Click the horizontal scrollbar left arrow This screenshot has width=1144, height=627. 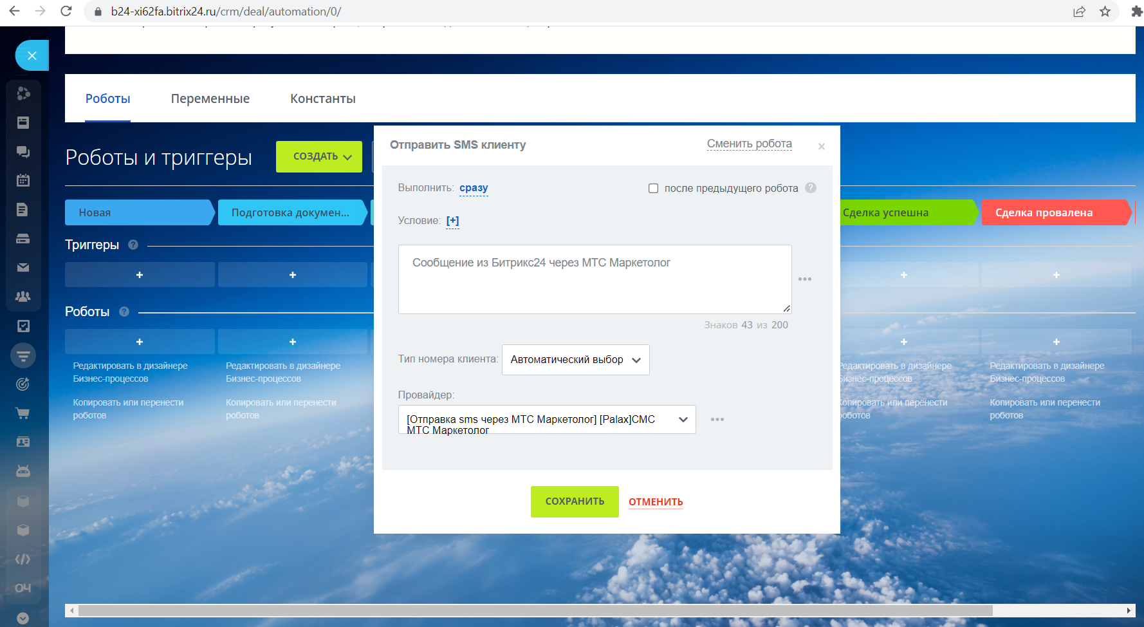[x=72, y=610]
